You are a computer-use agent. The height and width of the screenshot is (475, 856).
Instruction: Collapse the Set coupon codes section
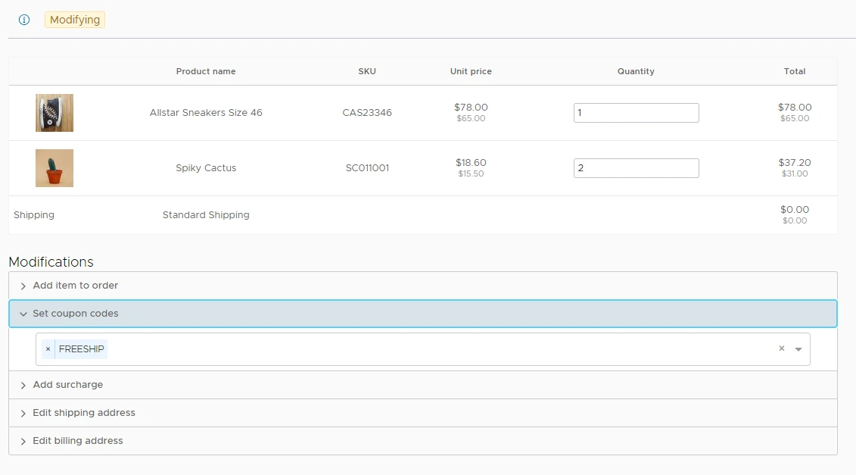(76, 314)
